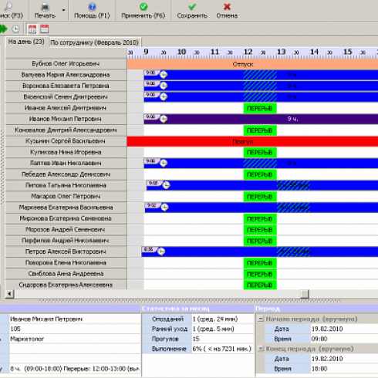Click Apply (Применить F6) button
This screenshot has width=378, height=378.
143,11
